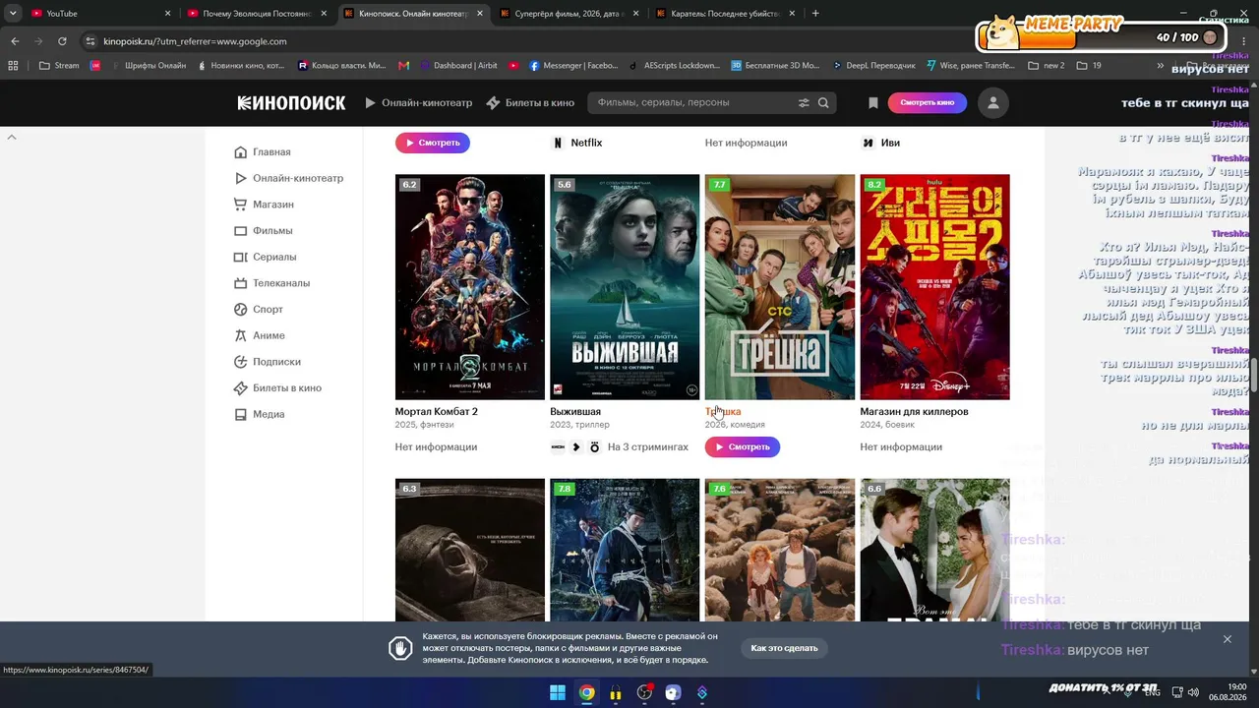Open the Мортал Комбат 2 title link
Viewport: 1259px width, 708px height.
[x=437, y=412]
